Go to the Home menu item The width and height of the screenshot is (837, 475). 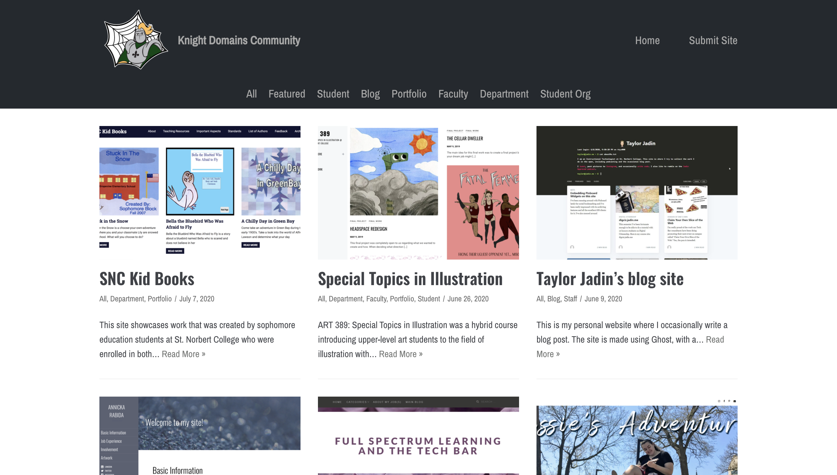647,40
